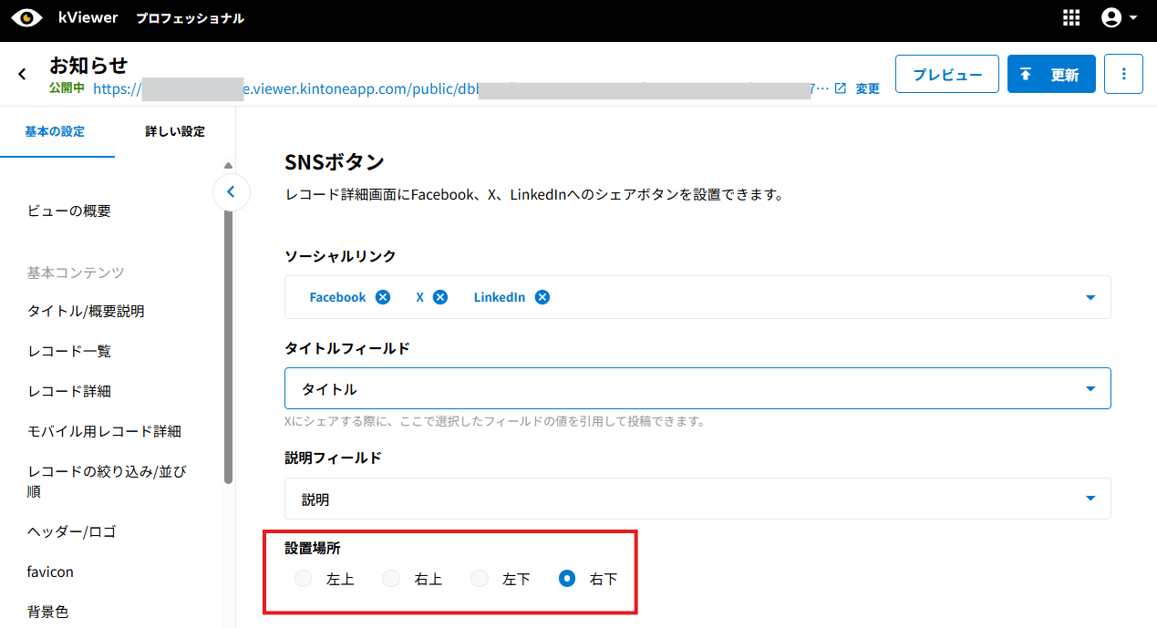Click the 変更 link next to the URL
Viewport: 1157px width, 628px height.
click(x=867, y=88)
